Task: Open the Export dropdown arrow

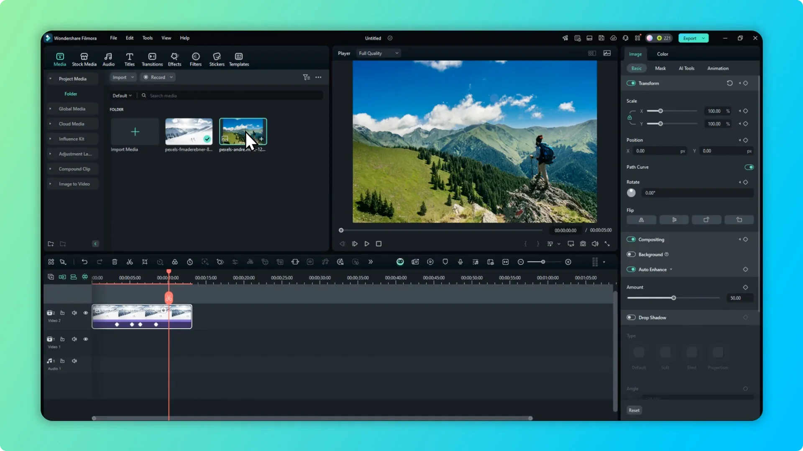Action: pyautogui.click(x=704, y=38)
